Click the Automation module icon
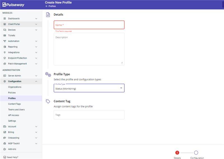The height and width of the screenshot is (159, 224). pyautogui.click(x=5, y=41)
